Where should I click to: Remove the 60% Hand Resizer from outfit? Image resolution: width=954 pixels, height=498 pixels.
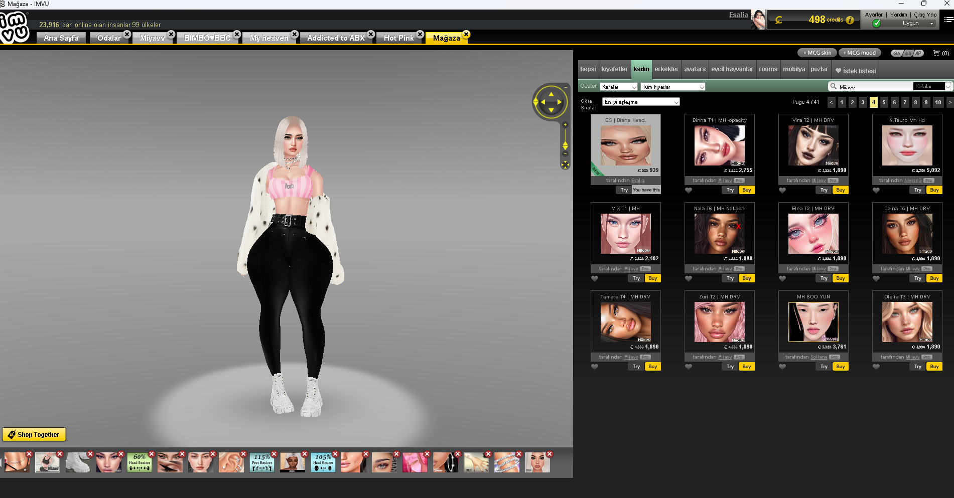pyautogui.click(x=152, y=454)
